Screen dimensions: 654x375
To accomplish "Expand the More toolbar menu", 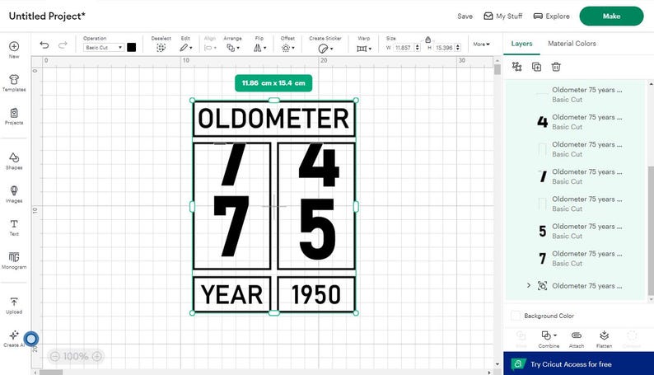I will point(481,44).
